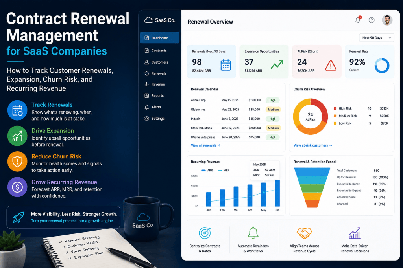Image resolution: width=403 pixels, height=268 pixels.
Task: Click the $210,000 amount cell
Action: pyautogui.click(x=255, y=128)
